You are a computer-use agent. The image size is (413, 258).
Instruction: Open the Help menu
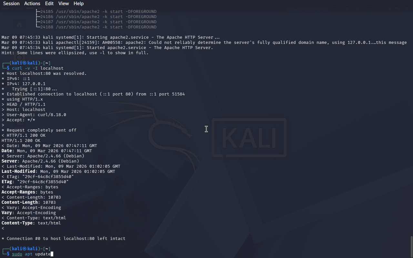tap(79, 4)
